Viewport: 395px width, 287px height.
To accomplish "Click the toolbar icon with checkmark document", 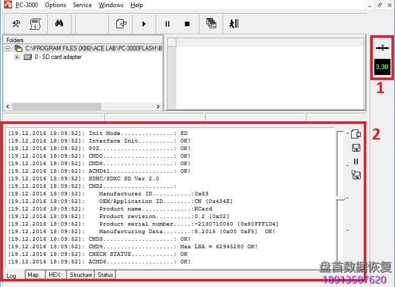I will point(121,24).
